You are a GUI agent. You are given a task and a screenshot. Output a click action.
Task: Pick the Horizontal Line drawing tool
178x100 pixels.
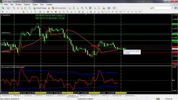pos(16,12)
